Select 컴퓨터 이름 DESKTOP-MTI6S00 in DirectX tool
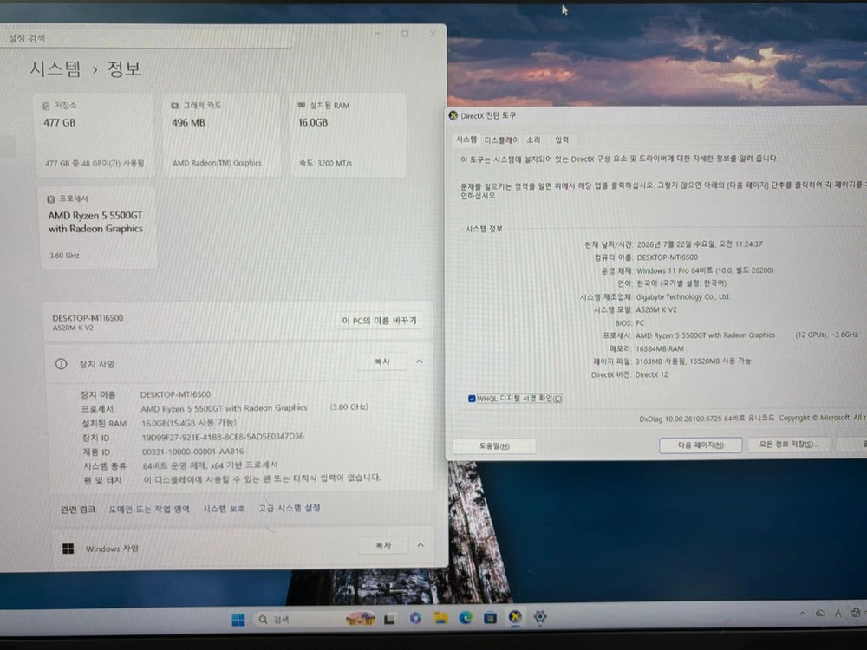This screenshot has height=650, width=867. click(668, 257)
